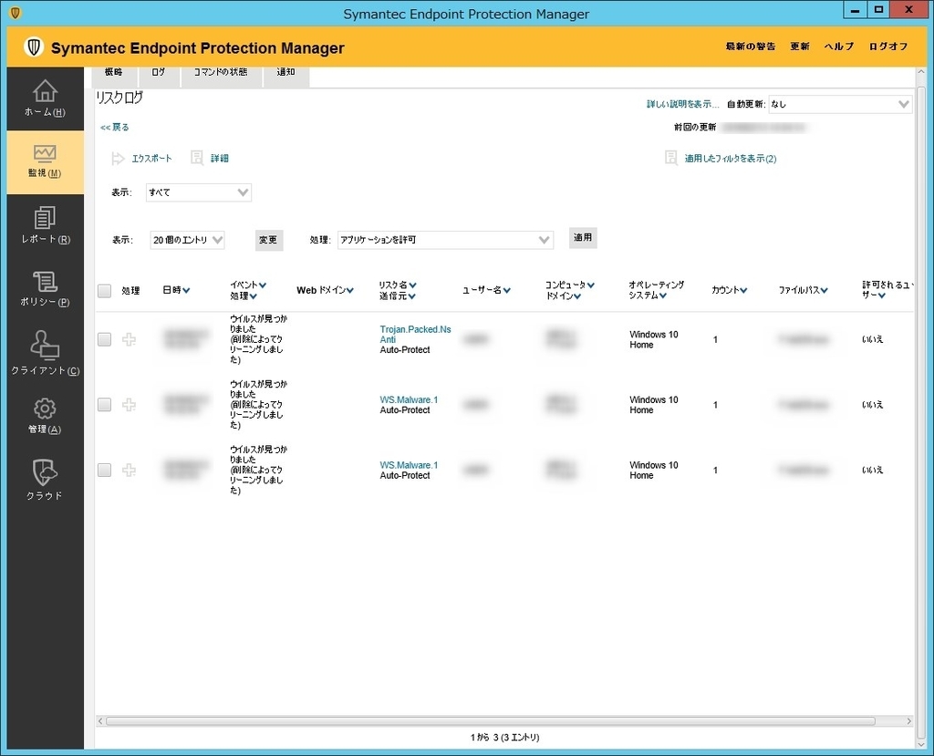The width and height of the screenshot is (934, 756).
Task: Click the エクスポート export arrow icon
Action: [x=118, y=159]
